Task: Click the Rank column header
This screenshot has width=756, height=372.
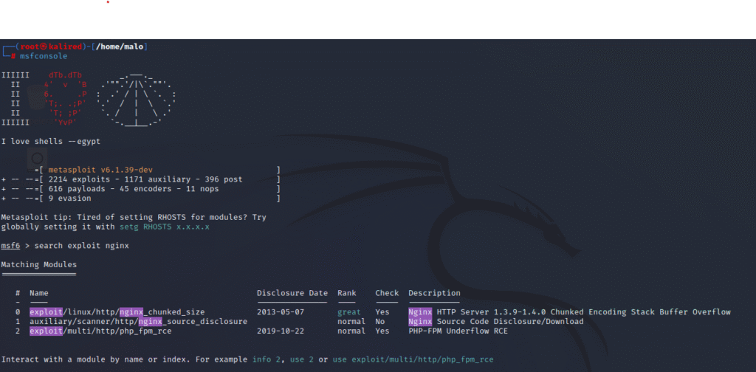Action: [346, 293]
